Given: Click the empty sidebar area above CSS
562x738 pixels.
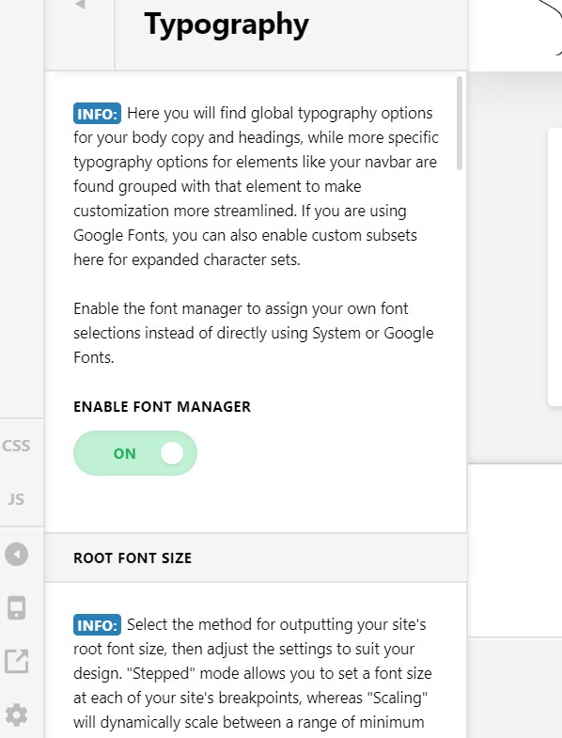Looking at the screenshot, I should 22,209.
